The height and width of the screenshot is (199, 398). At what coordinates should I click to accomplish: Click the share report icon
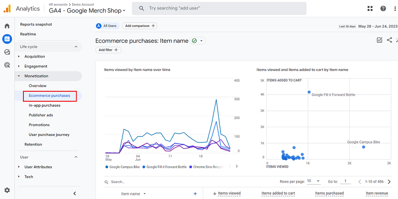coord(390,40)
